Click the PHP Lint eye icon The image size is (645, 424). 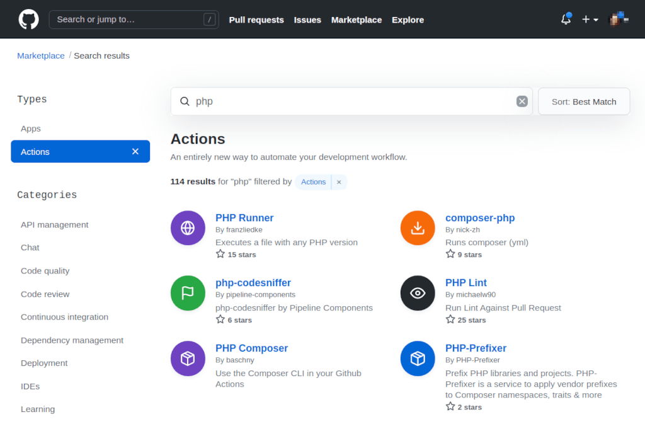[418, 293]
